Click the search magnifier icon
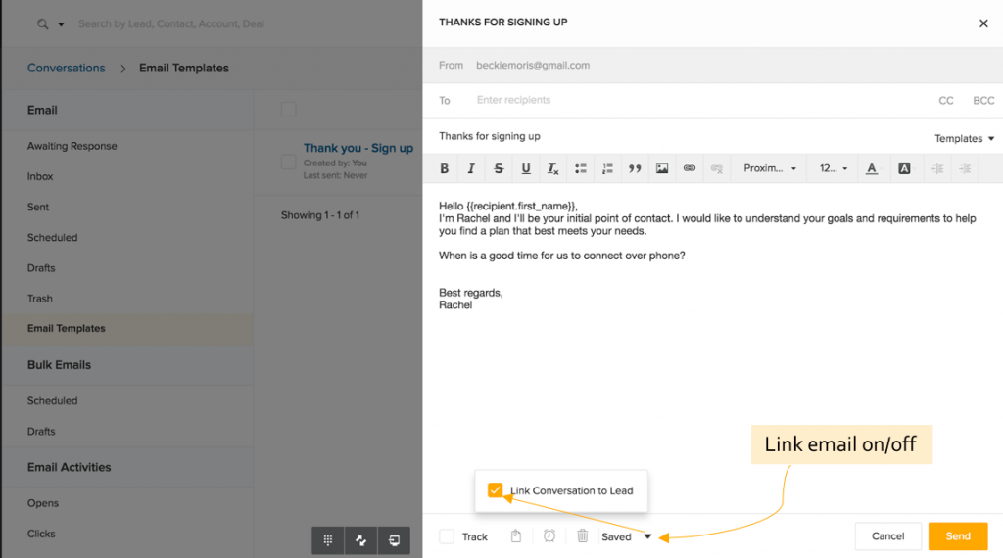 pyautogui.click(x=42, y=24)
